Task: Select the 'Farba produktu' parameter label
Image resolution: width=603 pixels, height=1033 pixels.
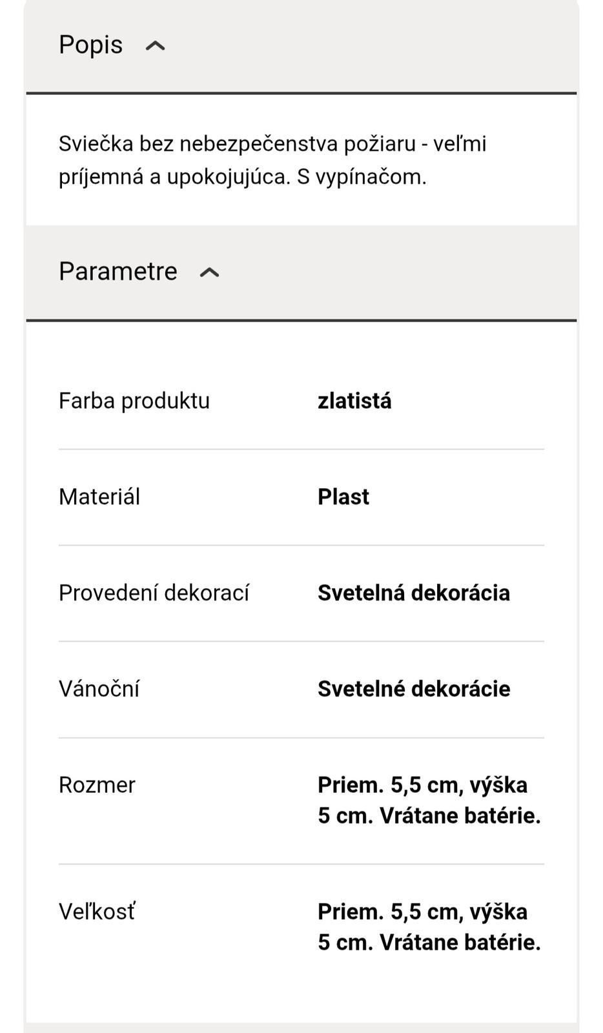Action: tap(134, 401)
